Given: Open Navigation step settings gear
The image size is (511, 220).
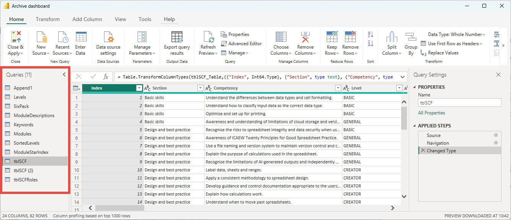Looking at the screenshot, I should (496, 143).
